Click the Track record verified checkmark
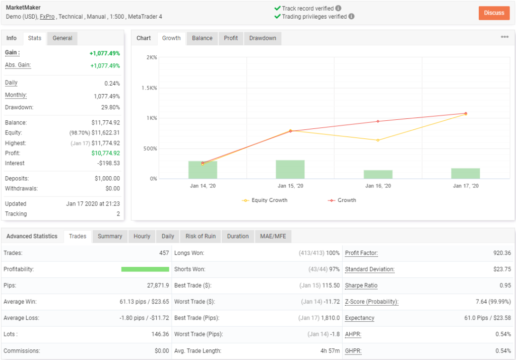Screen dimensions: 516x360 (278, 8)
